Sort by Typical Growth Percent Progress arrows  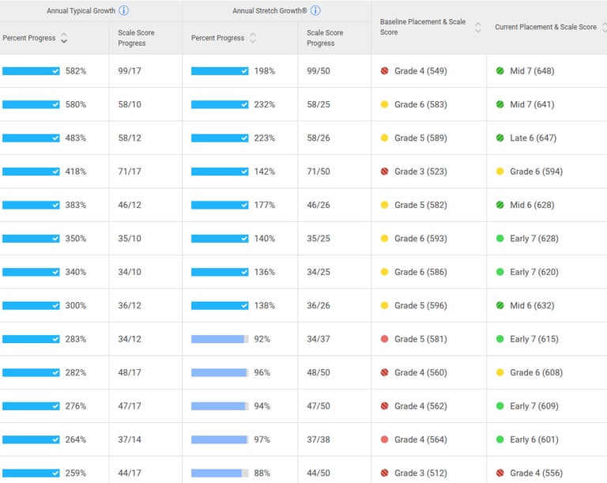[64, 38]
